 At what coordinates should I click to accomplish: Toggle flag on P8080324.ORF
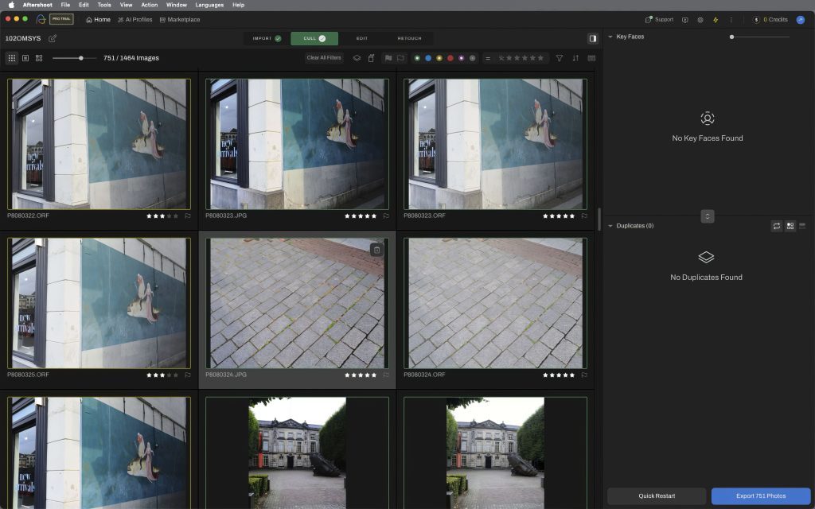tap(584, 375)
